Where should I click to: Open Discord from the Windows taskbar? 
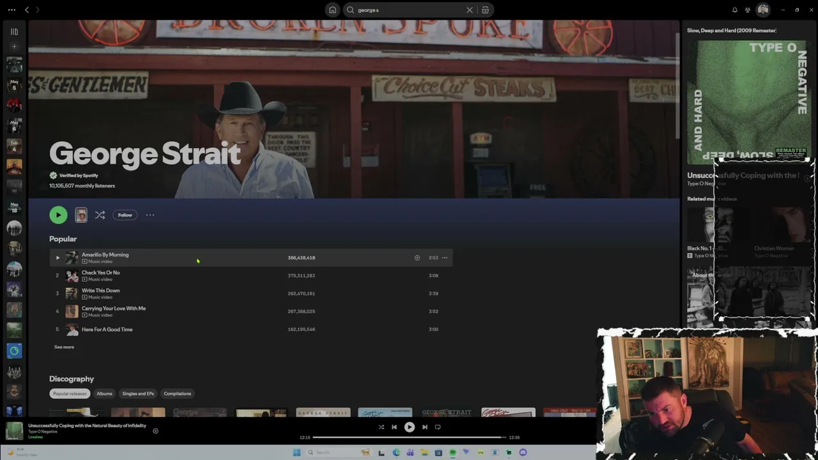click(523, 452)
